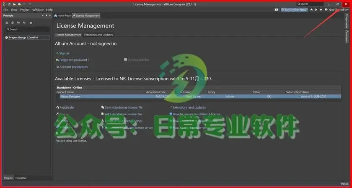The image size is (352, 188).
Task: Open the Projects panel options dropdown arrow
Action: point(43,16)
